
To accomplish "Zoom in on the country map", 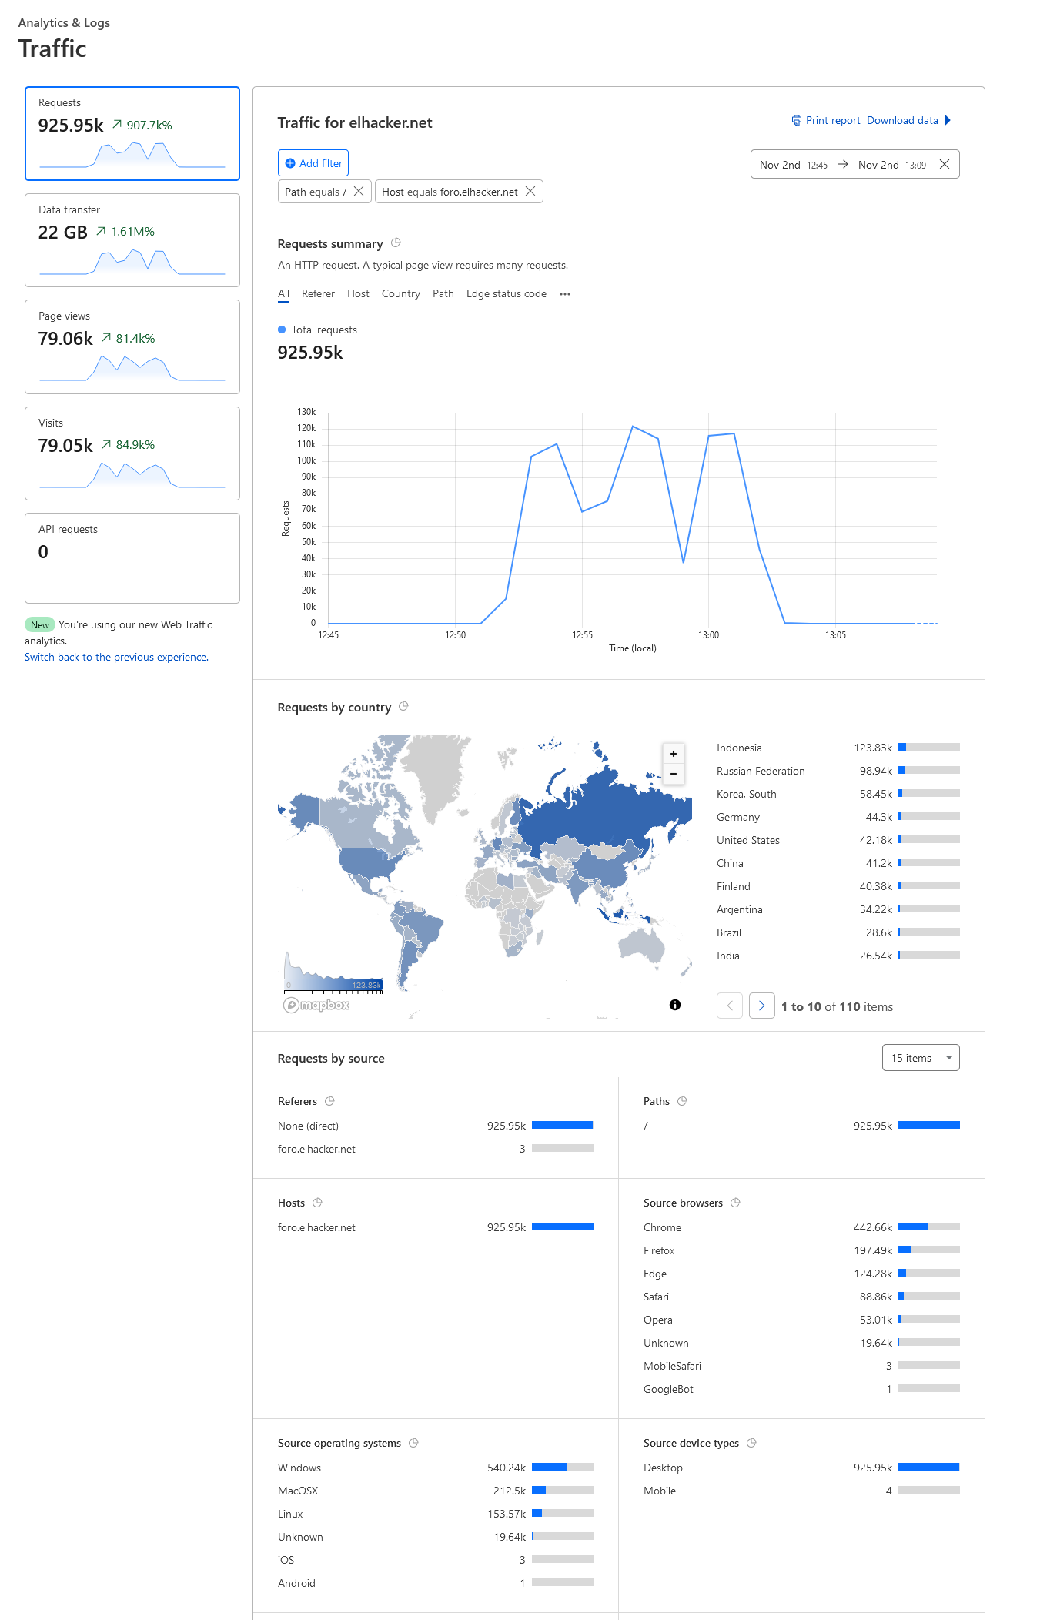I will click(x=674, y=754).
